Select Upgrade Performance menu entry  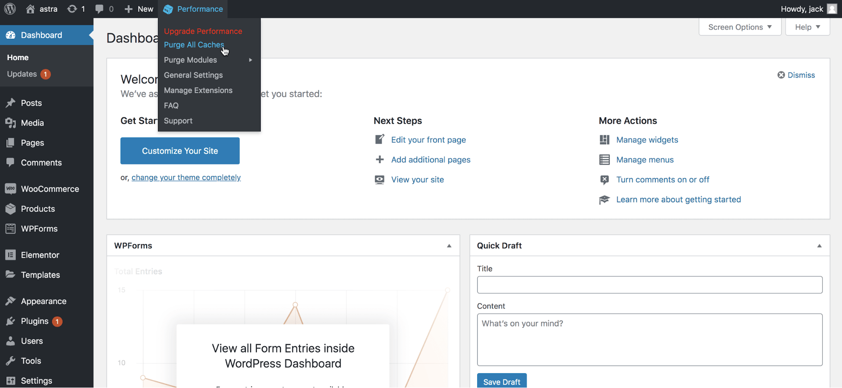203,31
